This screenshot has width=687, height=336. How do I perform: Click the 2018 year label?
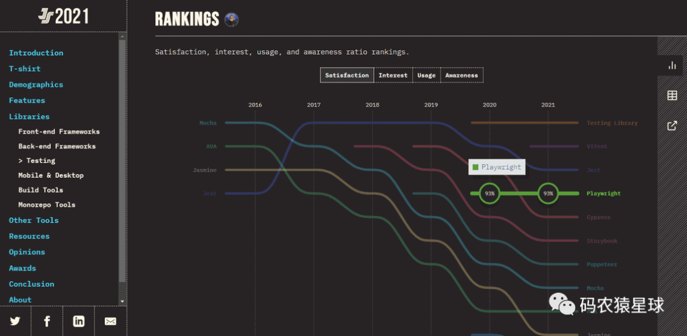(x=372, y=105)
